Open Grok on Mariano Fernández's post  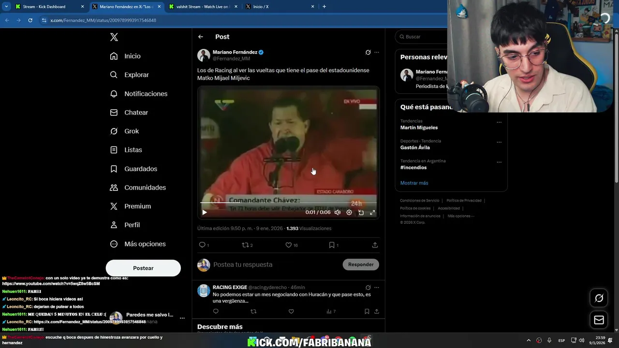(368, 52)
